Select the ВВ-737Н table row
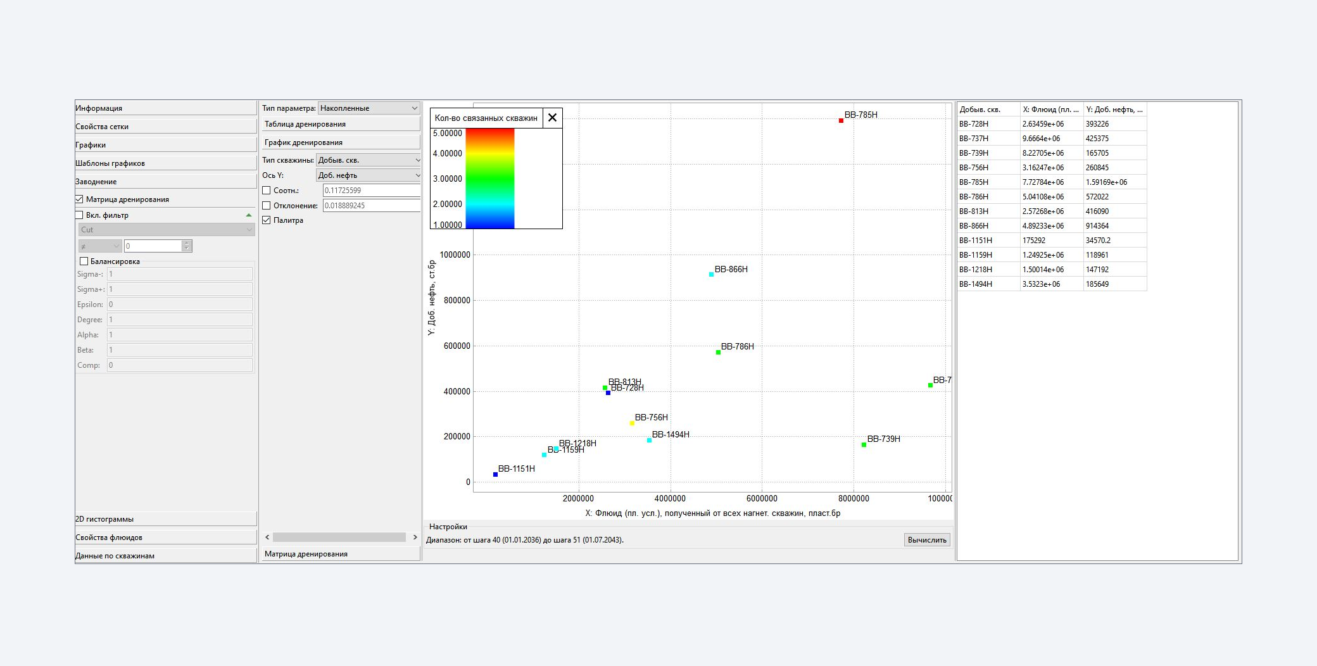Viewport: 1317px width, 666px height. [1052, 139]
